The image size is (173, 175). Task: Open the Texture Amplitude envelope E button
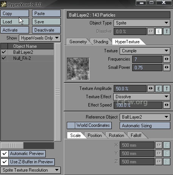(x=159, y=88)
